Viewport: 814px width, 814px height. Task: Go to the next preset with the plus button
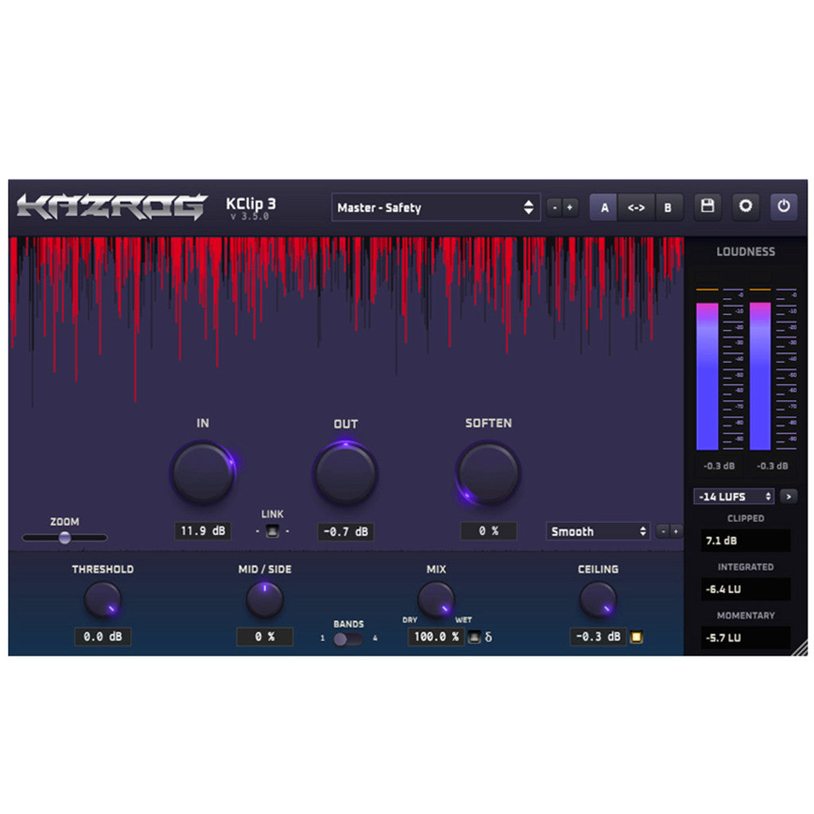(570, 207)
